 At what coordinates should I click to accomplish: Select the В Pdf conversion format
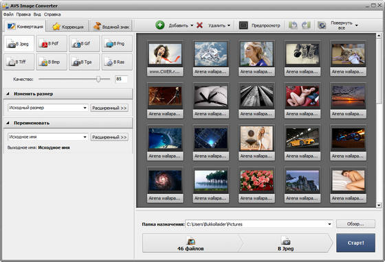tap(52, 44)
